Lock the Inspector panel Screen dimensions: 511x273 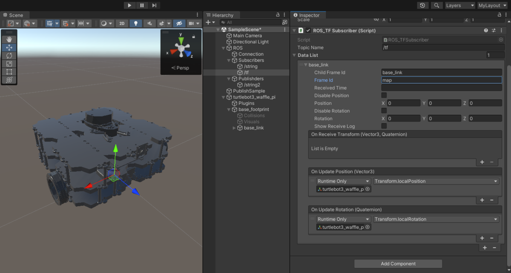pyautogui.click(x=500, y=15)
